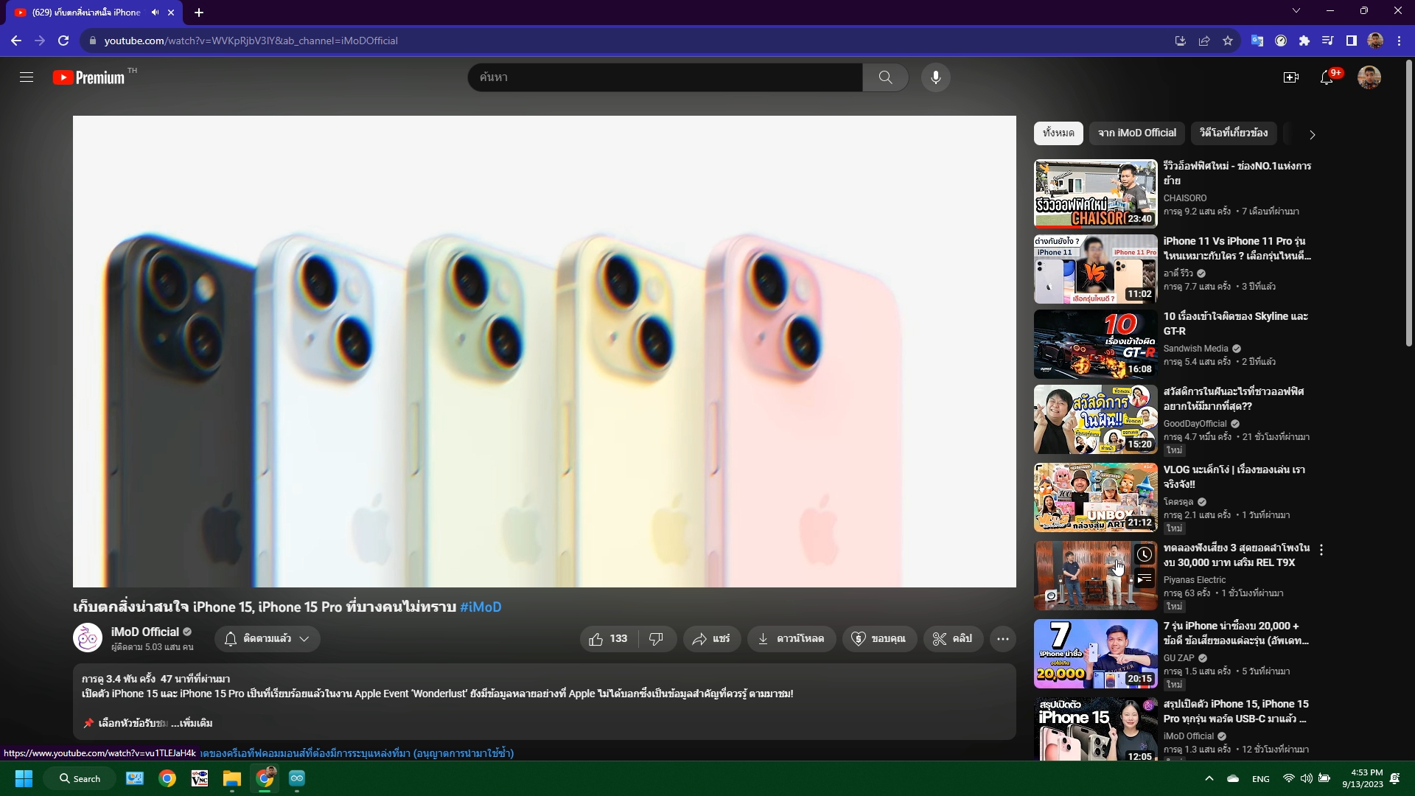Open Skyline GT-R video title
This screenshot has height=796, width=1415.
[x=1235, y=324]
